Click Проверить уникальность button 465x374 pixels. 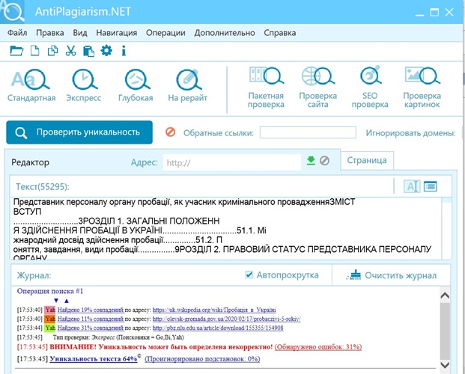79,132
